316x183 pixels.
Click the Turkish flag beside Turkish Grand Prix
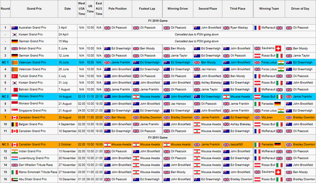point(14,76)
